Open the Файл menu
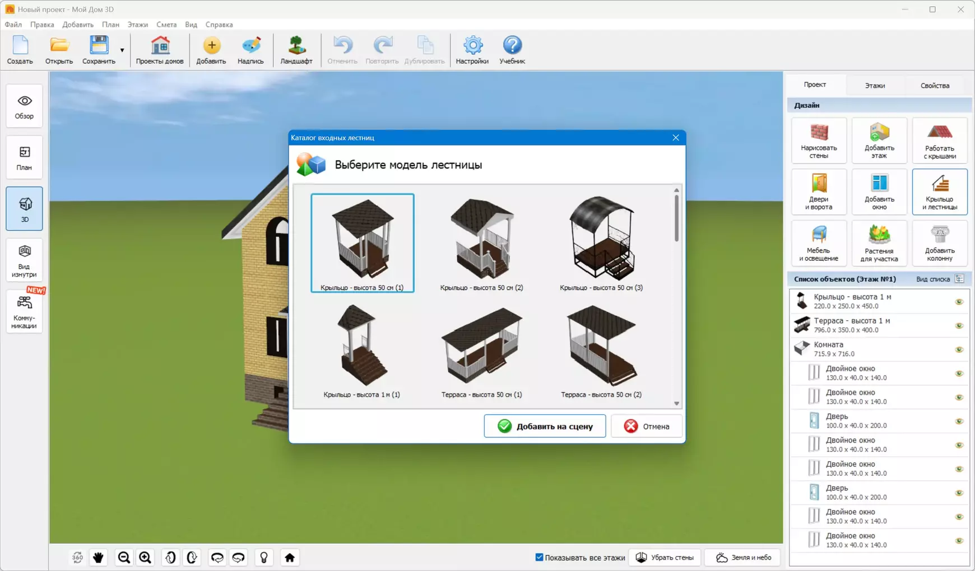Image resolution: width=975 pixels, height=571 pixels. (x=13, y=25)
